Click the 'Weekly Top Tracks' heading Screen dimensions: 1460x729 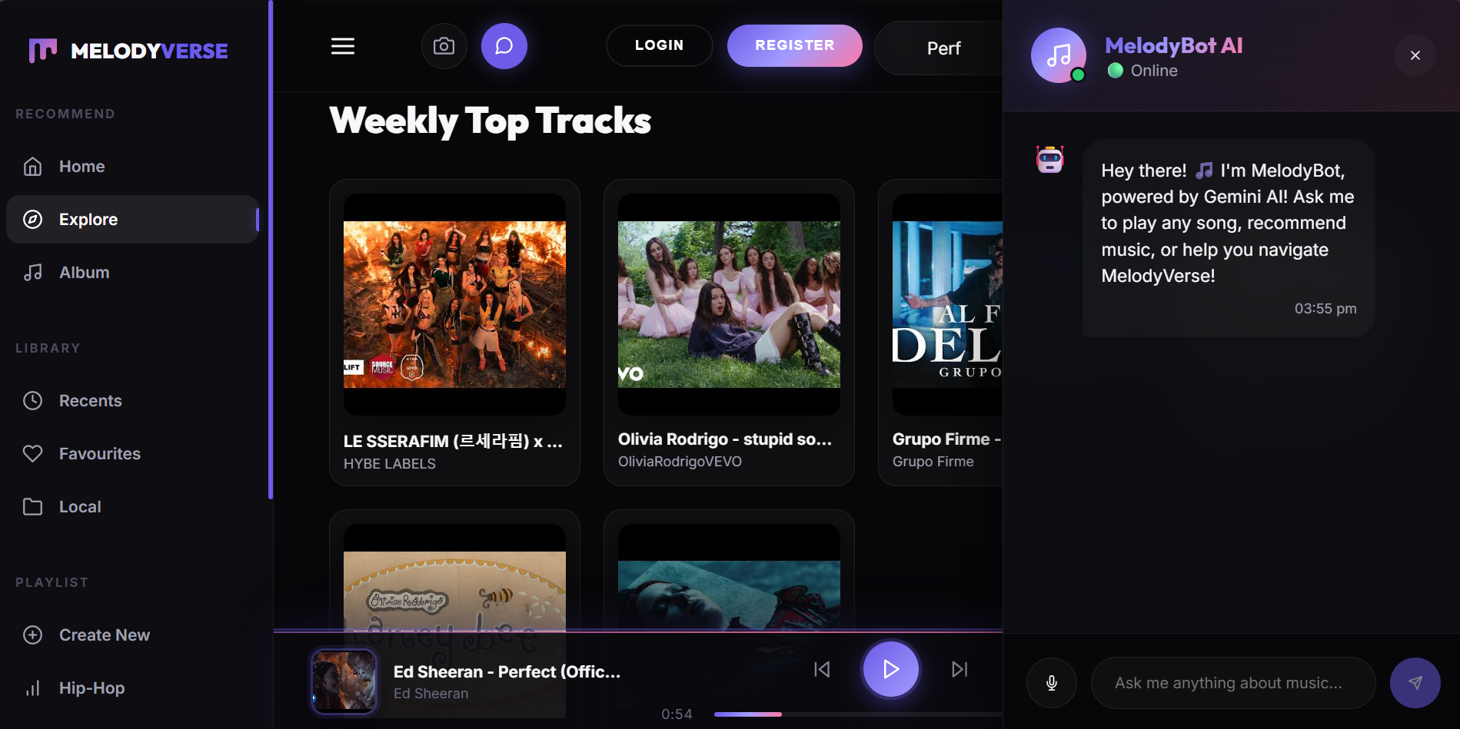click(x=491, y=121)
